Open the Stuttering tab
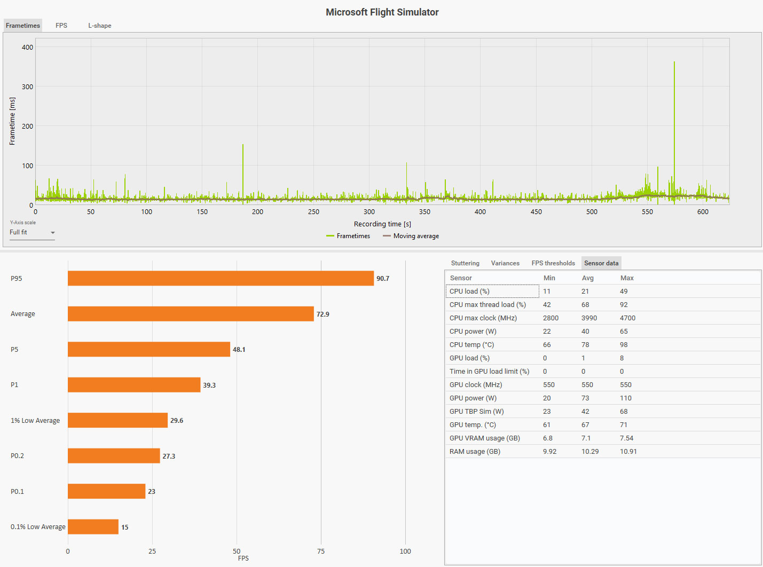 465,263
